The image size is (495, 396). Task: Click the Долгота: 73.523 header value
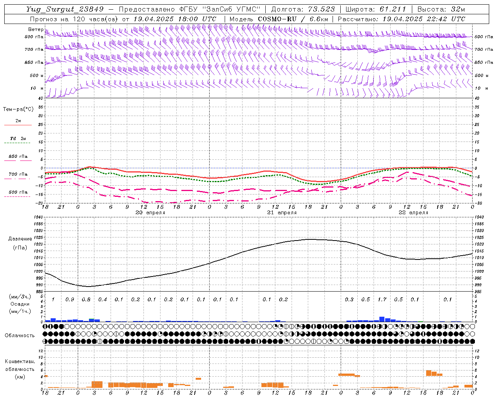303,9
